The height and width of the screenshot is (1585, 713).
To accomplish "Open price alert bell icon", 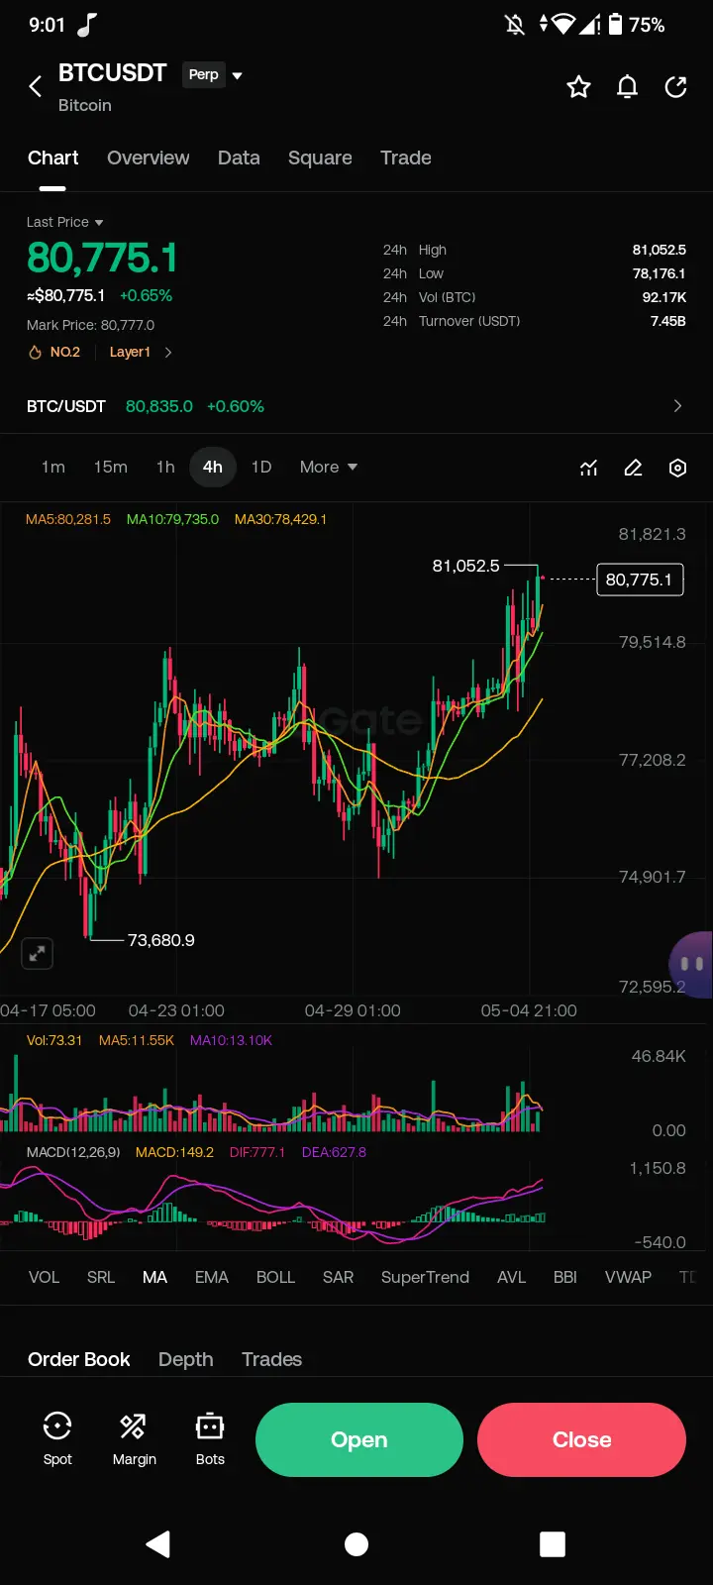I will coord(628,87).
